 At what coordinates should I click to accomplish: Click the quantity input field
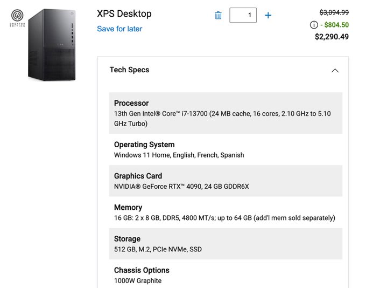243,15
